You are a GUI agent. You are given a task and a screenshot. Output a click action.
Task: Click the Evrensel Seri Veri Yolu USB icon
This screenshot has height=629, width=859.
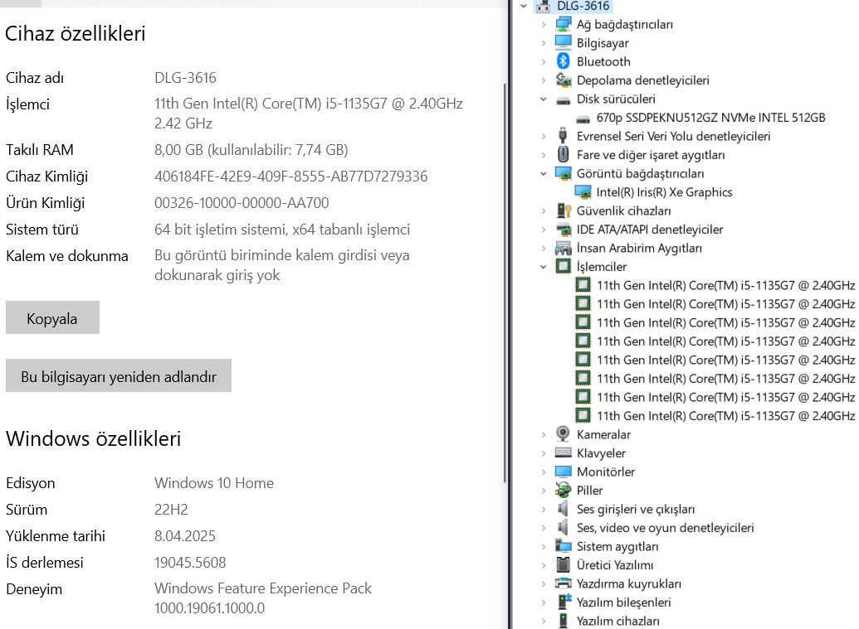tap(563, 136)
